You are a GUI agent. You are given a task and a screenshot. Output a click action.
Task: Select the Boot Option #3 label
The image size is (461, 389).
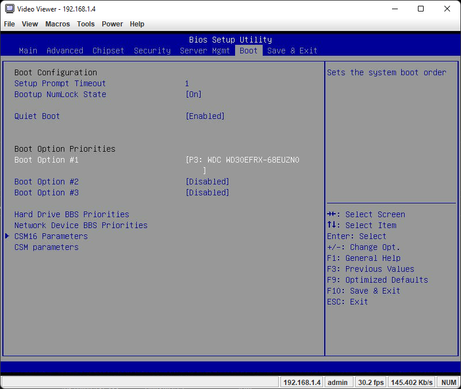pos(47,192)
